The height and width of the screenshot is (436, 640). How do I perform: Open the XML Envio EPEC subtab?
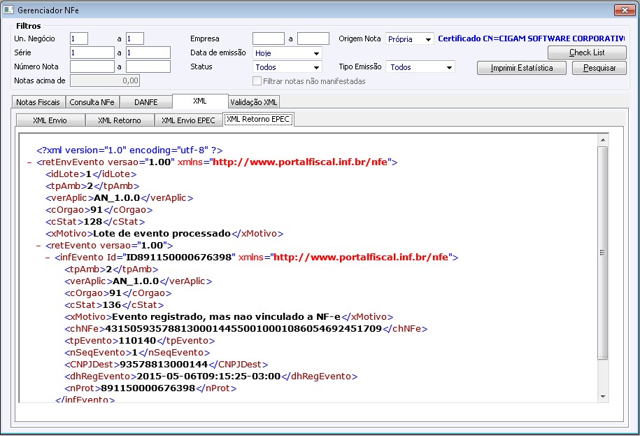[188, 120]
